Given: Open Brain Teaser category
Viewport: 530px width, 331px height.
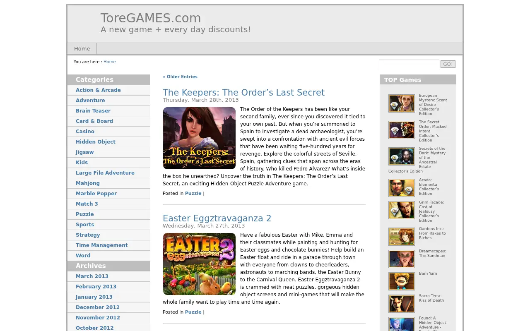Looking at the screenshot, I should point(108,111).
